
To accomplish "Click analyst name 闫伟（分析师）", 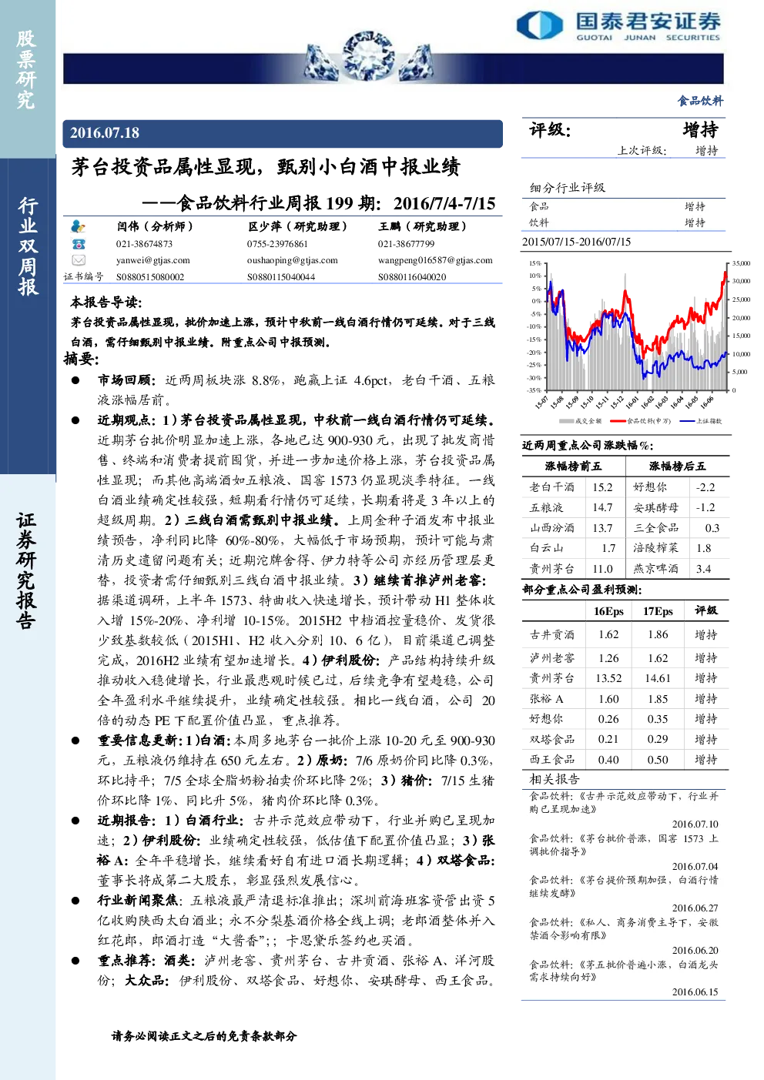I will (155, 226).
